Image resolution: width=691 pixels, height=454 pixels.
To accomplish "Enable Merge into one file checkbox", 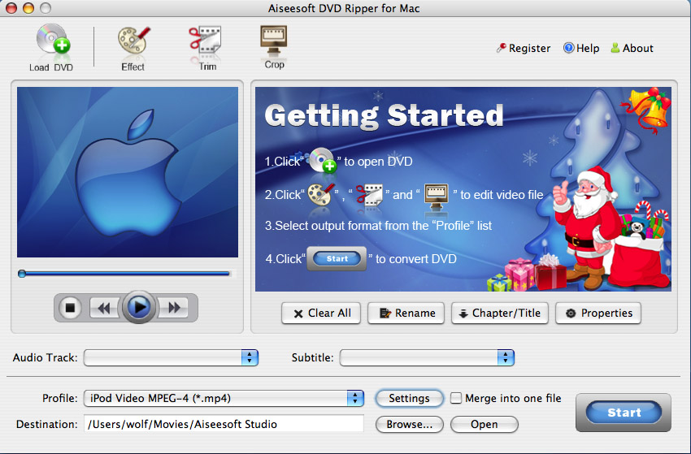I will (x=457, y=398).
